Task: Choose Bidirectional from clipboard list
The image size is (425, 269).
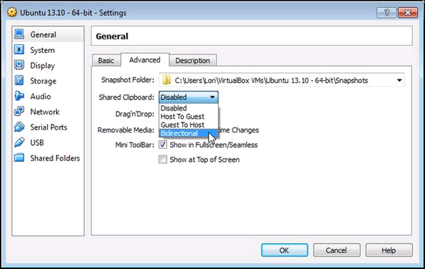Action: (x=179, y=133)
